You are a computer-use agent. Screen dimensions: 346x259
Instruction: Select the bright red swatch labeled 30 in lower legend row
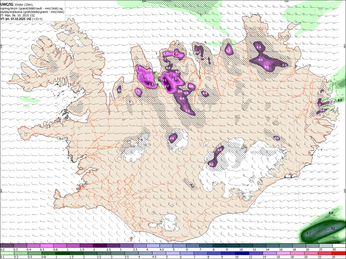coord(339,253)
